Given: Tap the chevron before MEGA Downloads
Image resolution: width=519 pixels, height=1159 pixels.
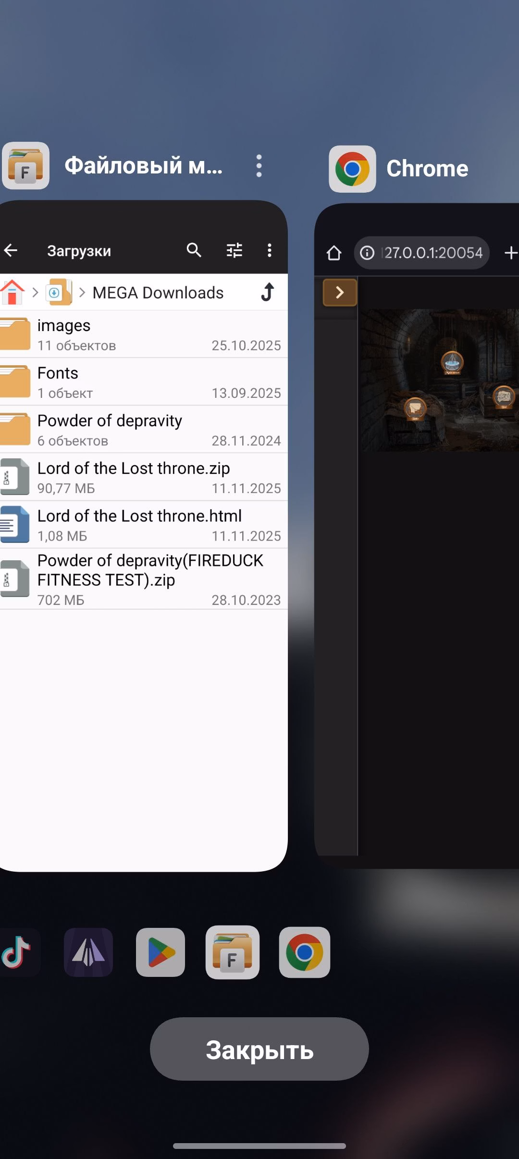Looking at the screenshot, I should 82,292.
